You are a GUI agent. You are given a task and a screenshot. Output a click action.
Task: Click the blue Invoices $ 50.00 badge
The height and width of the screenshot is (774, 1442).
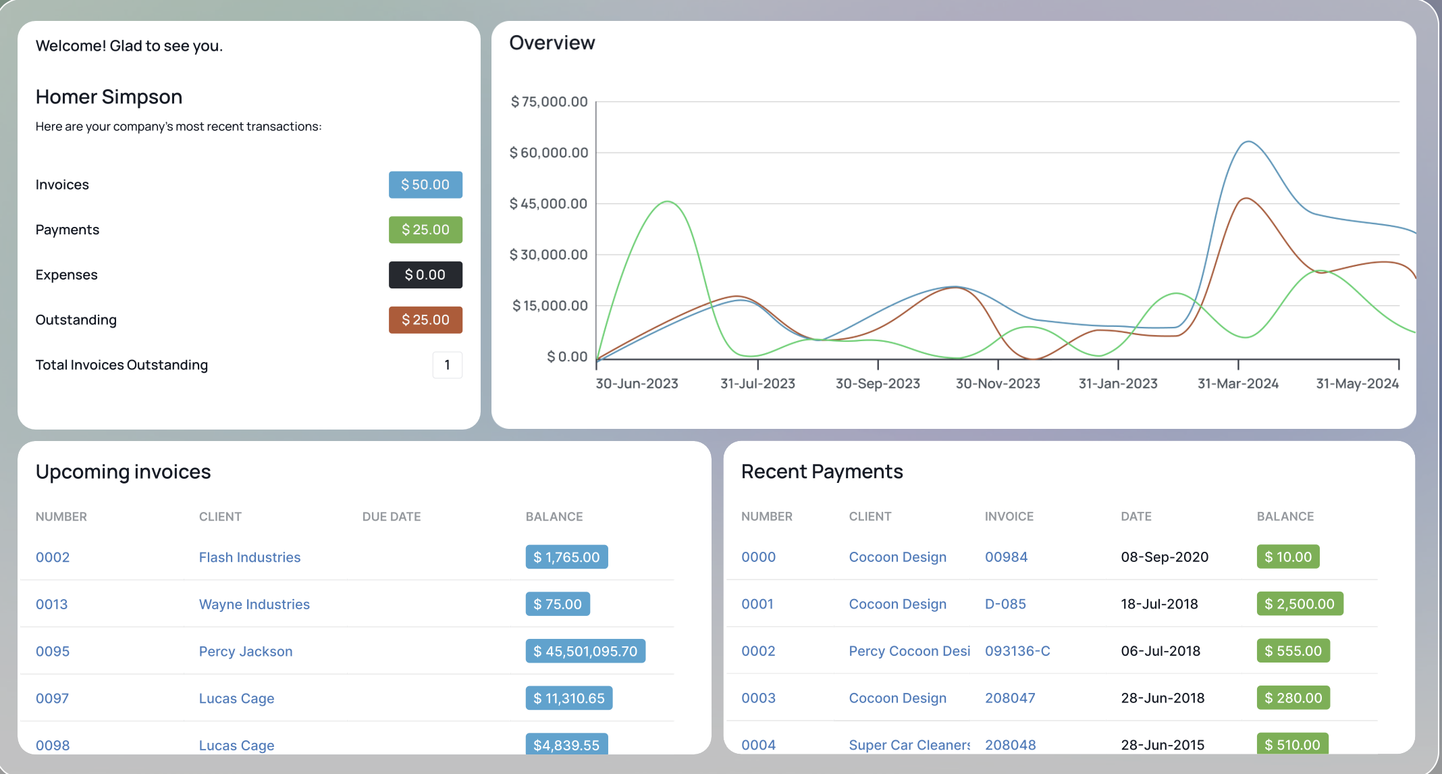click(425, 184)
